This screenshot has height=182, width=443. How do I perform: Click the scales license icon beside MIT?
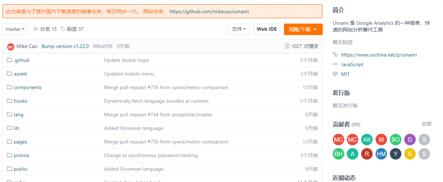pyautogui.click(x=335, y=74)
